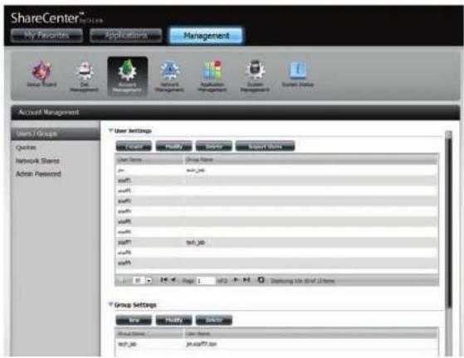Click Group Name header in group table

149,334
